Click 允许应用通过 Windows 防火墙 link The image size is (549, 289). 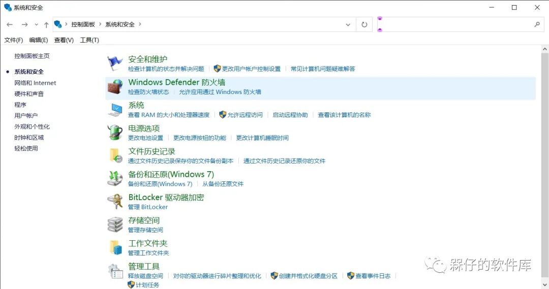coord(220,92)
